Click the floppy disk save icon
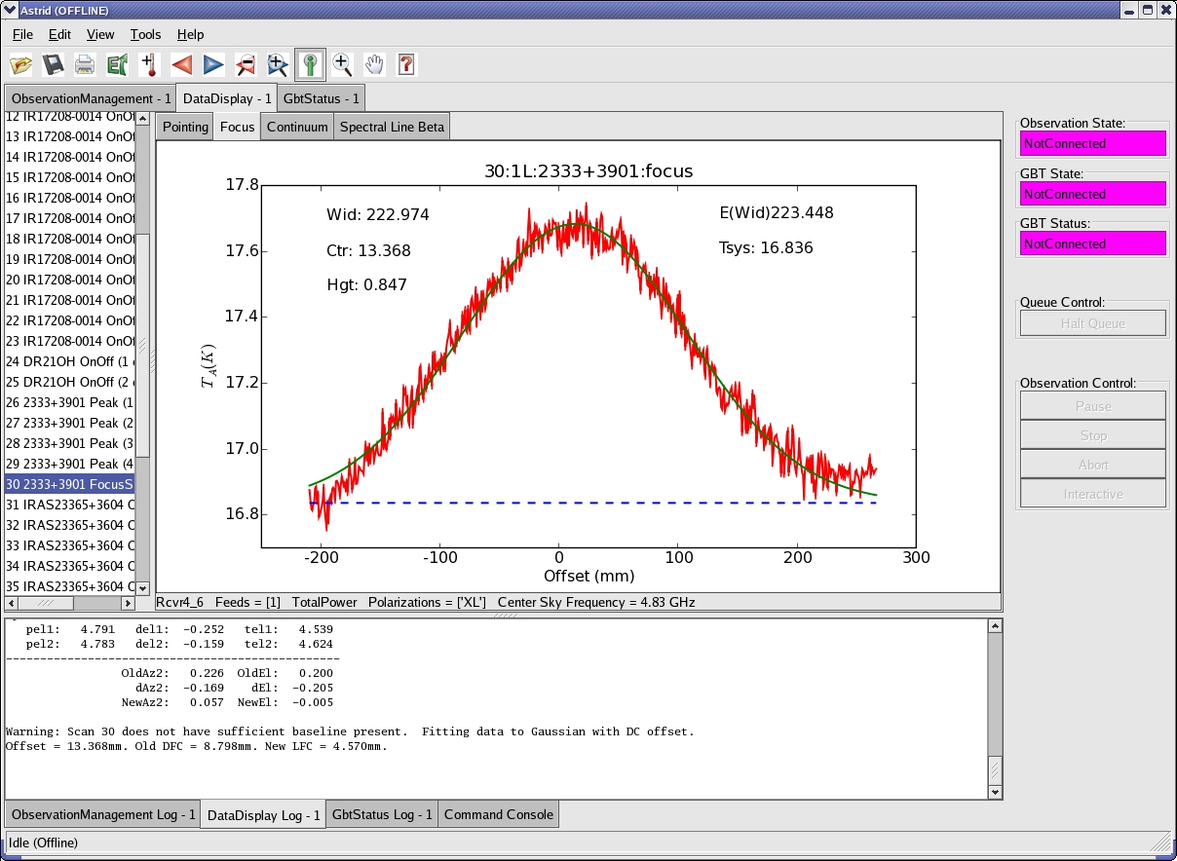Image resolution: width=1177 pixels, height=861 pixels. pos(54,65)
